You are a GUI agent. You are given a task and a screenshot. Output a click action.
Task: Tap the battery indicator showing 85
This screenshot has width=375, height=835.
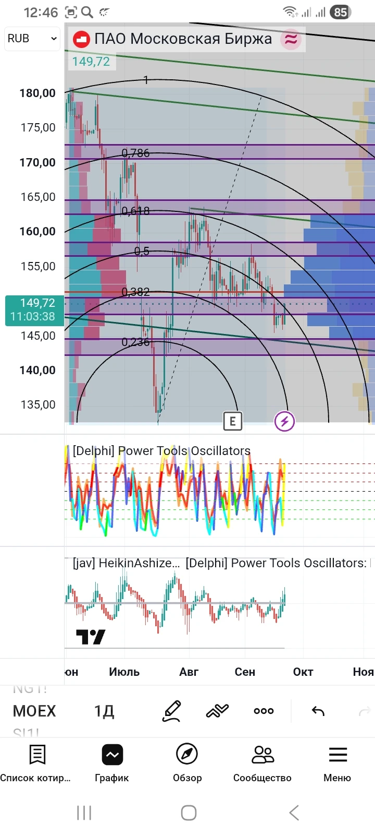[340, 12]
